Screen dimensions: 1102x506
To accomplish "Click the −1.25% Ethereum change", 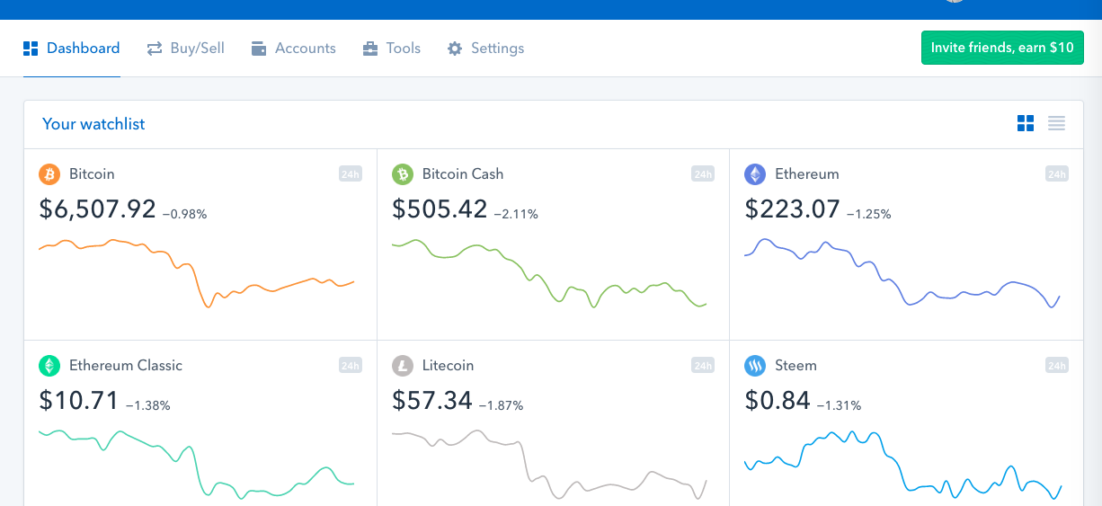I will coord(868,215).
